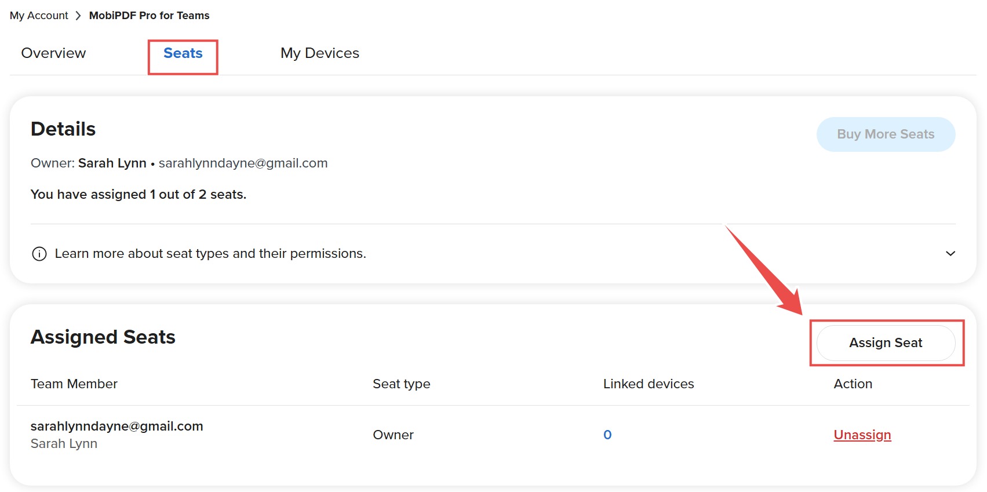Click the Details heading
Viewport: 987px width, 492px height.
pyautogui.click(x=63, y=129)
